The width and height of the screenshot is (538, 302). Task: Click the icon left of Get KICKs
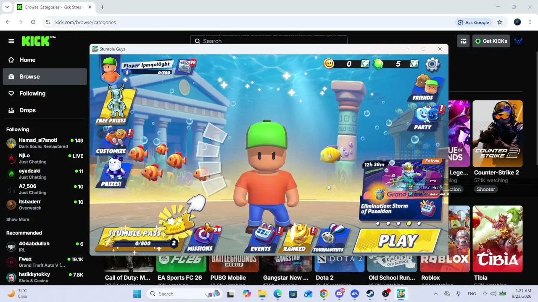click(463, 41)
